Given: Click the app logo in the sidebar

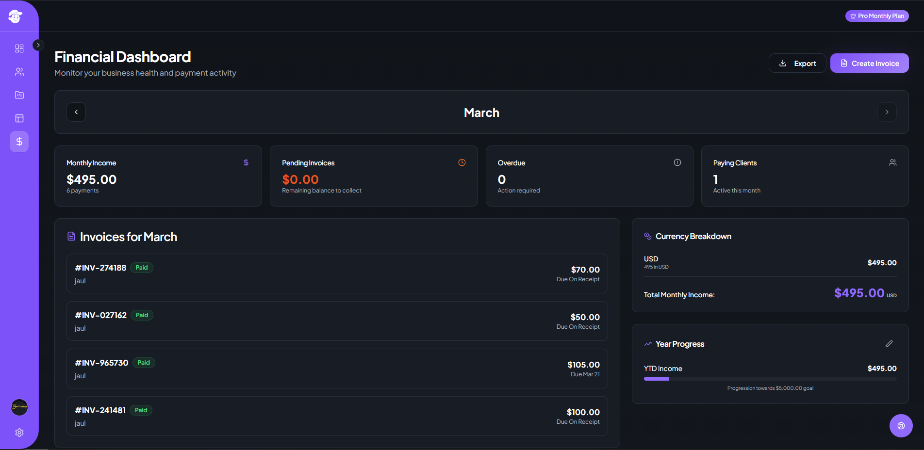Looking at the screenshot, I should [16, 16].
